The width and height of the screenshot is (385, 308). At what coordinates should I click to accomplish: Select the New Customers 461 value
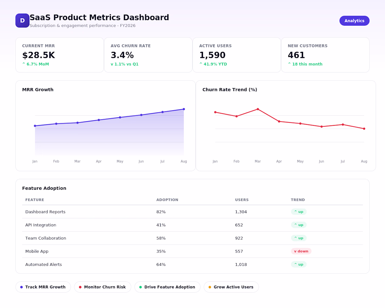click(x=296, y=55)
